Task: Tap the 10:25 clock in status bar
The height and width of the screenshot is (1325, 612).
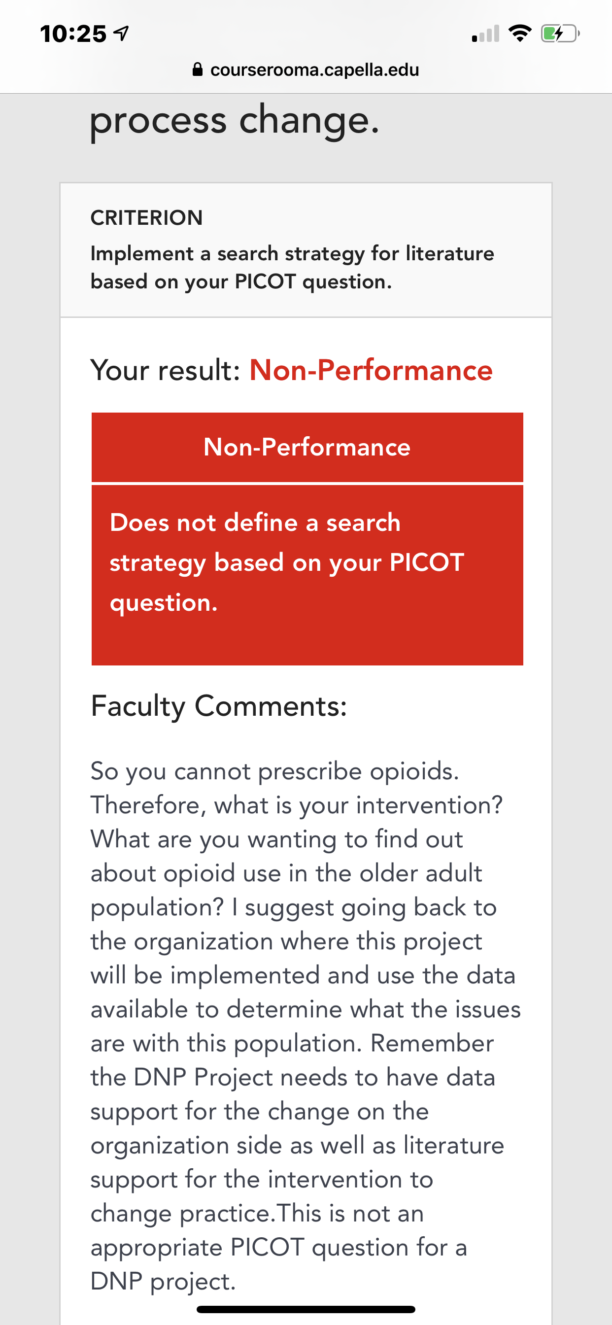Action: (73, 34)
